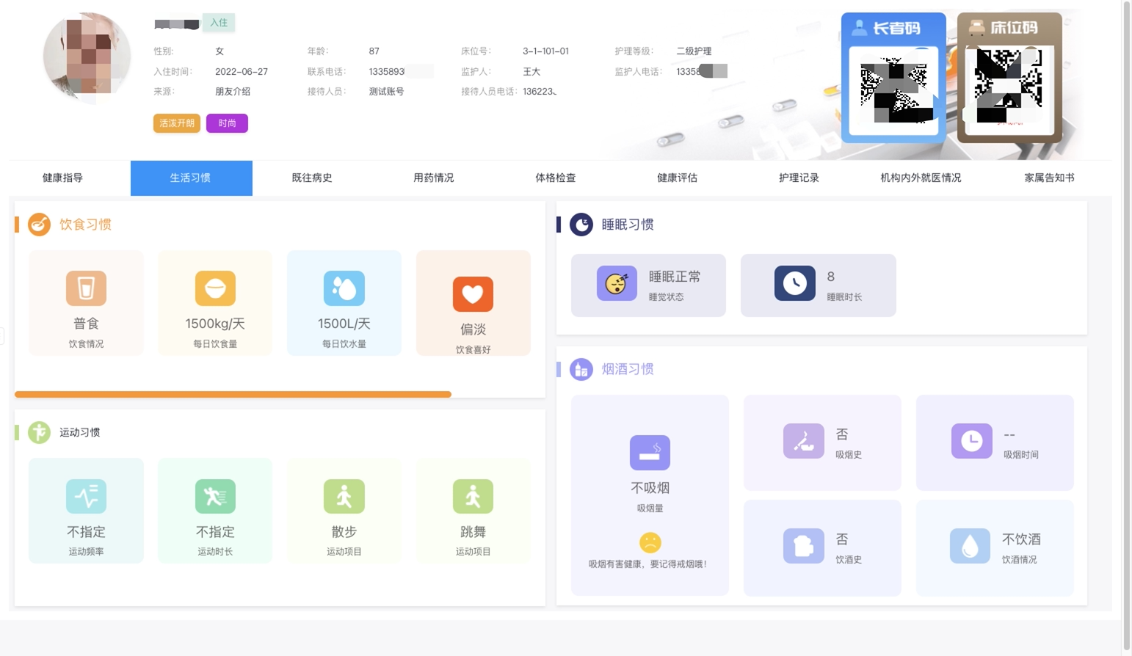Click the 睡眠习惯 moon icon

click(x=581, y=225)
